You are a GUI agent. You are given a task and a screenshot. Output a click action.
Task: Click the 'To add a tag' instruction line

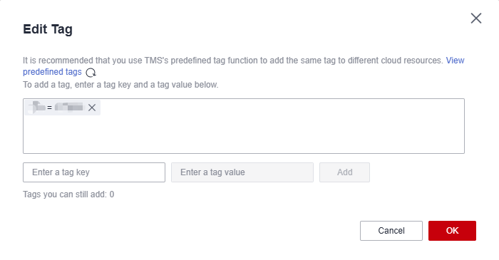[x=120, y=85]
